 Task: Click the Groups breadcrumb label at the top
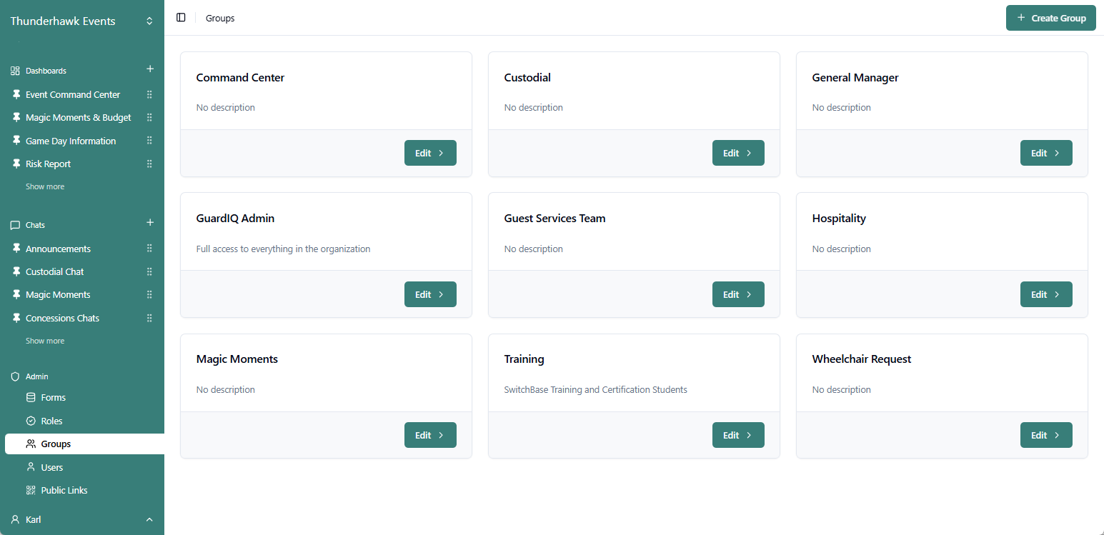coord(219,18)
